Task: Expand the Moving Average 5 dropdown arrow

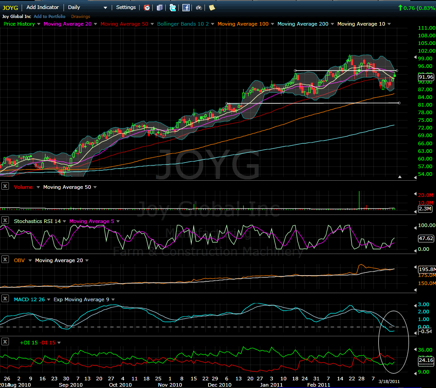Action: pyautogui.click(x=118, y=222)
